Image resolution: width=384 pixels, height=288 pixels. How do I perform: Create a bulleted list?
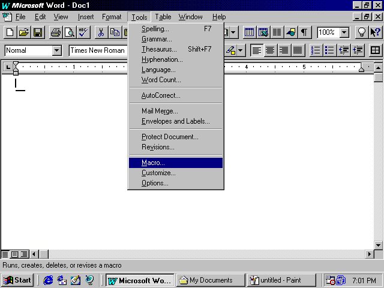329,50
